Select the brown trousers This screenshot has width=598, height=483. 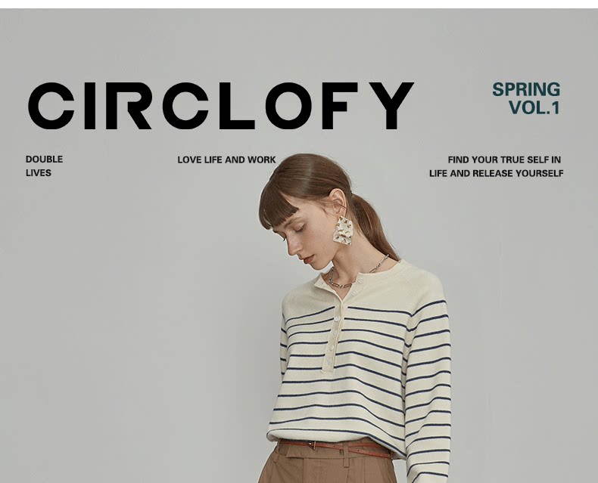[328, 463]
